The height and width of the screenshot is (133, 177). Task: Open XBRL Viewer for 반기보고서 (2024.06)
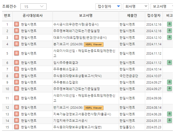click(x=94, y=108)
